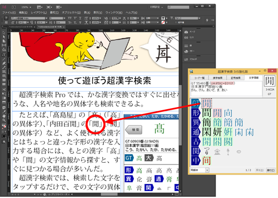Click the 検索 button in the document image
This screenshot has height=198, width=278.
point(134,130)
